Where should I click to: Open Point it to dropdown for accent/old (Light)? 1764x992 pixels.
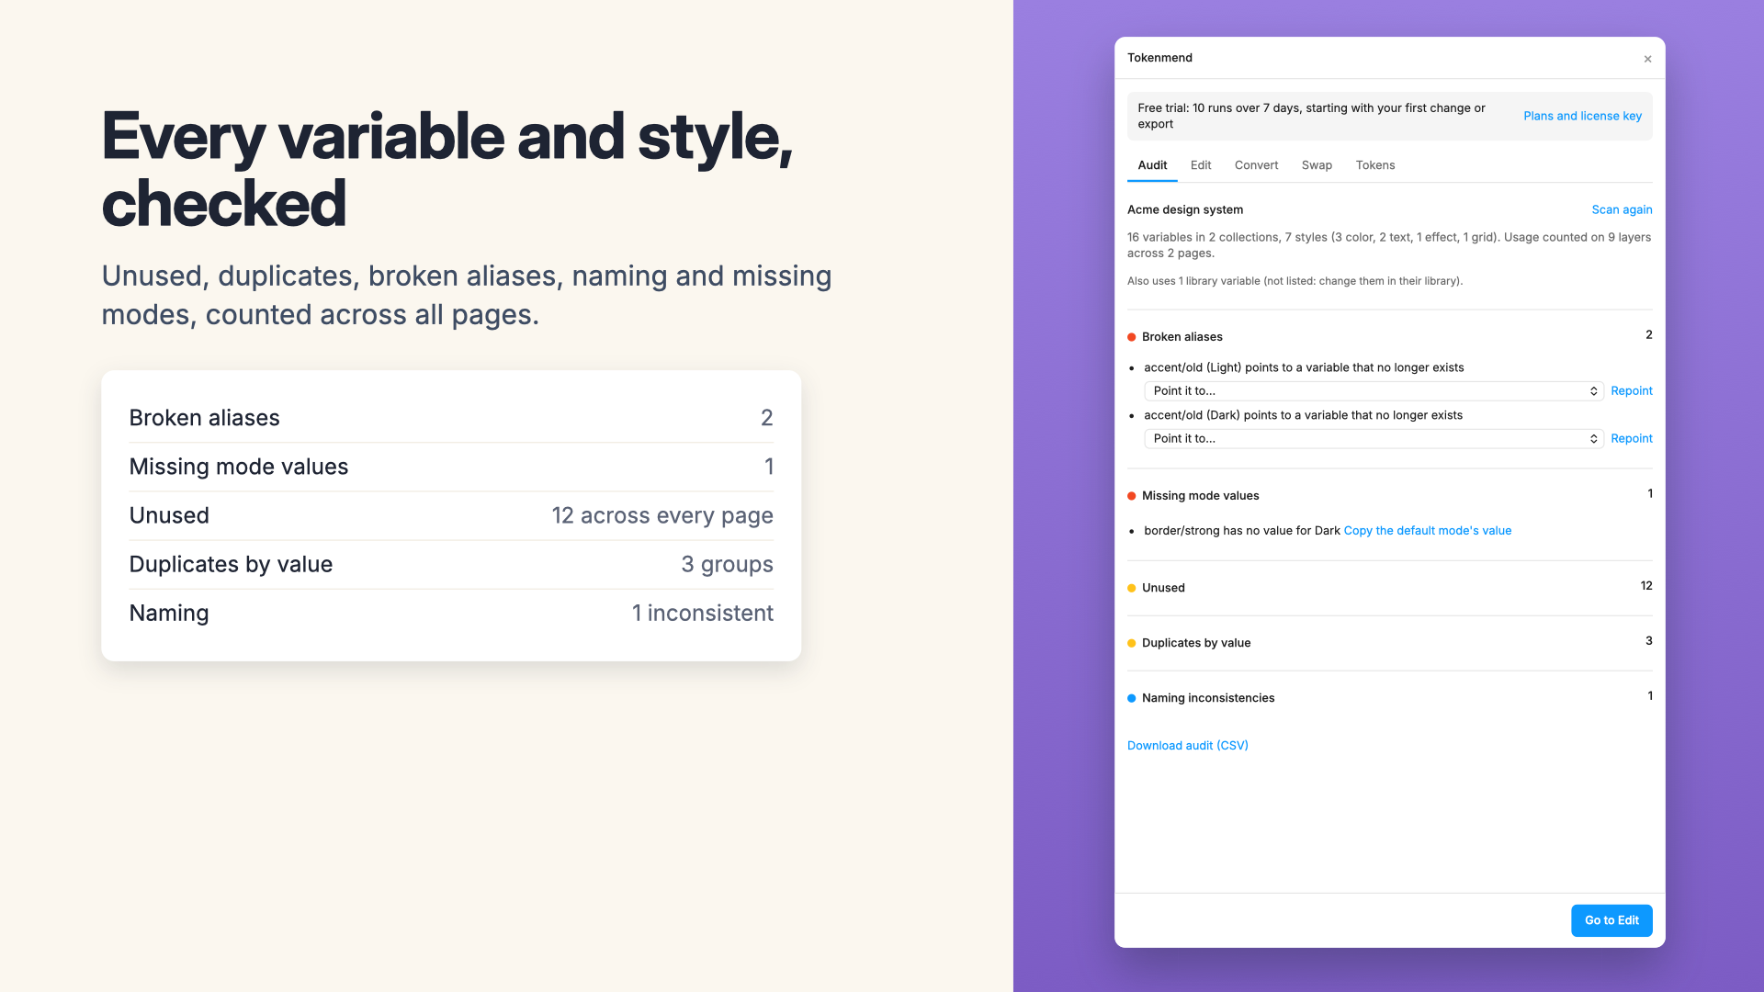[1374, 391]
